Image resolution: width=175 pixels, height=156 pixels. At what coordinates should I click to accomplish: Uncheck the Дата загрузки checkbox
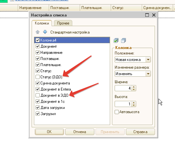tap(37, 108)
